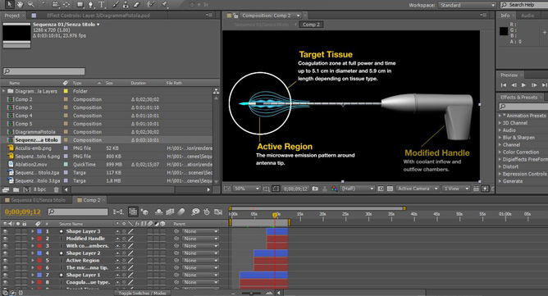Select the Unified Camera tool
The height and width of the screenshot is (296, 548).
pyautogui.click(x=56, y=5)
